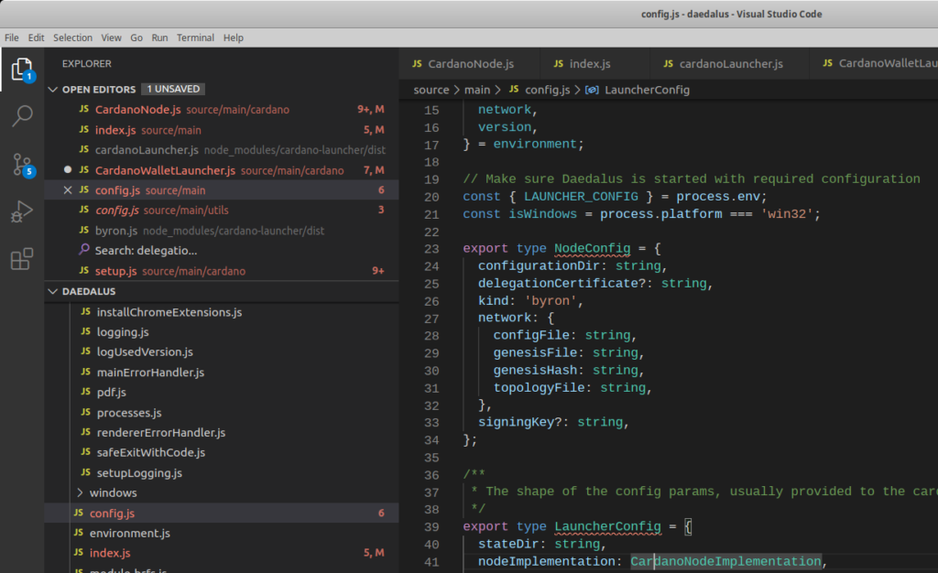The height and width of the screenshot is (573, 938).
Task: Open the Extensions view
Action: 22,259
